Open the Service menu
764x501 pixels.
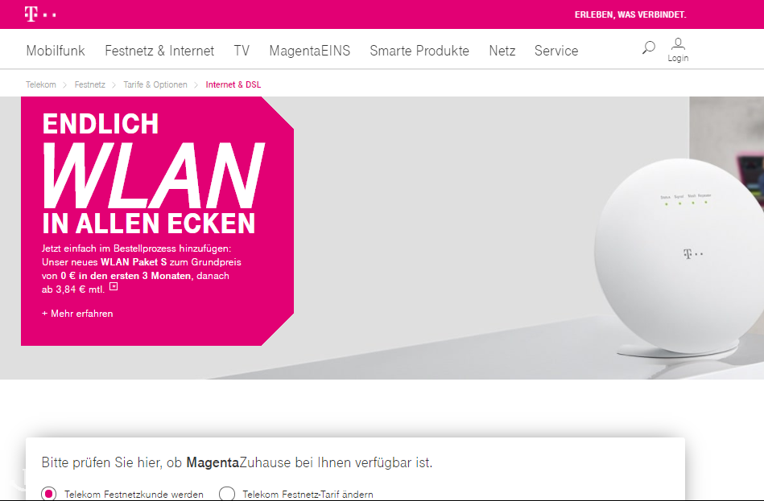pyautogui.click(x=556, y=51)
